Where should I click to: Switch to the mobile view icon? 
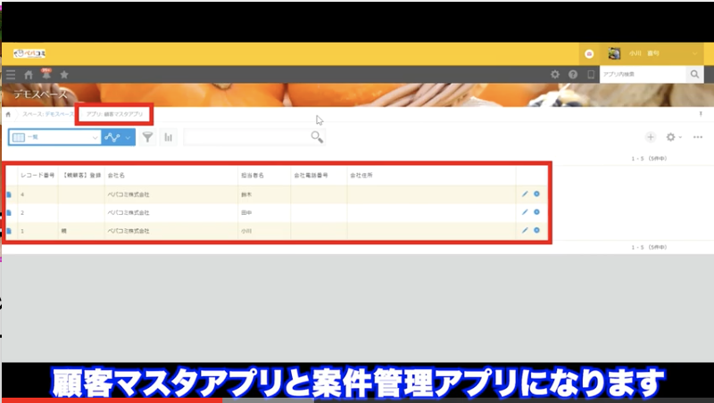589,75
